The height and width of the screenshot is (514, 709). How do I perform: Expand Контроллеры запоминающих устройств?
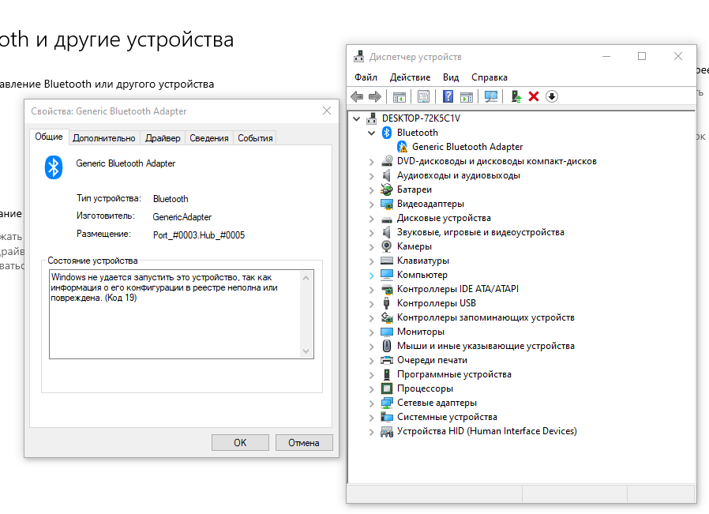coord(371,318)
